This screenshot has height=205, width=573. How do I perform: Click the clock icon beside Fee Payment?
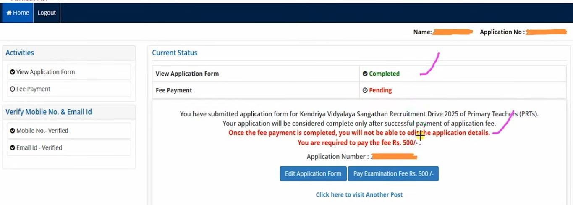pyautogui.click(x=13, y=89)
